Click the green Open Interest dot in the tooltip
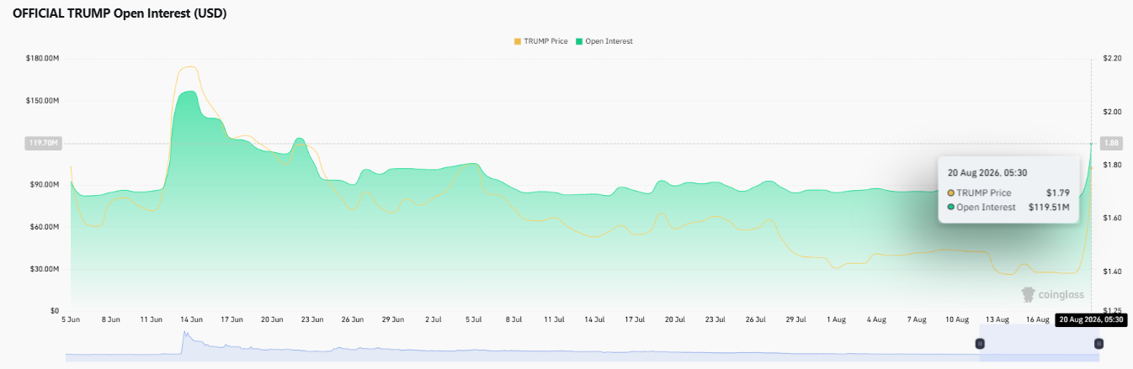The width and height of the screenshot is (1133, 369). pos(951,207)
